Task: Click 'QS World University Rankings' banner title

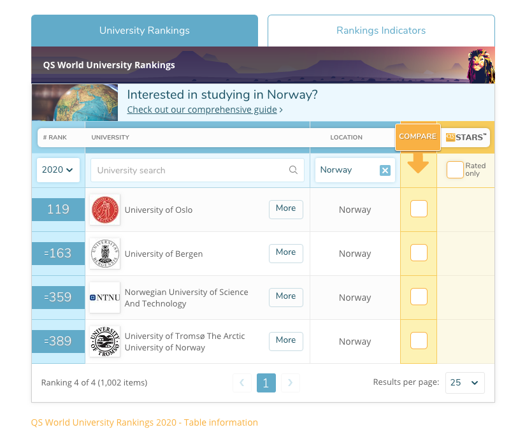Action: pos(109,65)
